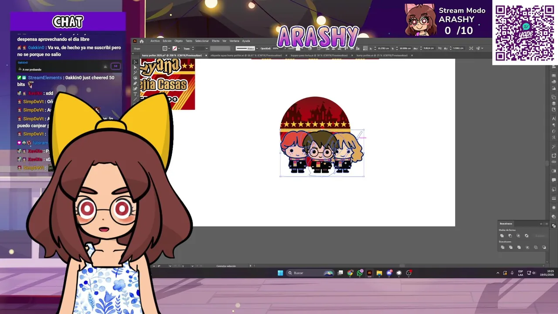Open the Texto menu
558x314 pixels.
tap(189, 41)
